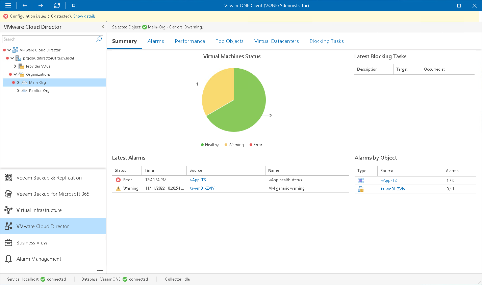
Task: Open Veeam Backup & Replication view
Action: 49,178
